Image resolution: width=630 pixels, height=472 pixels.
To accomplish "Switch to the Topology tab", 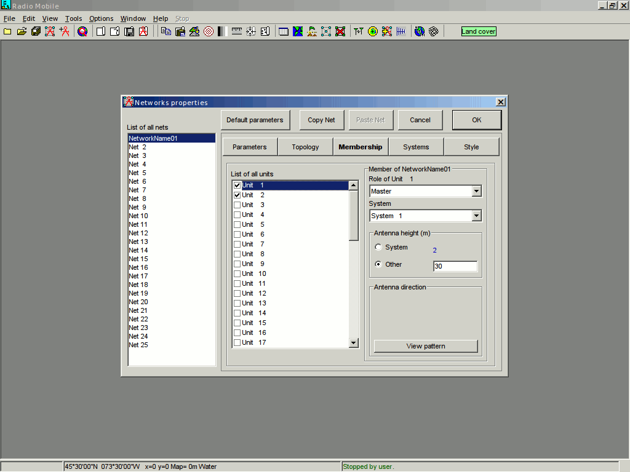I will pyautogui.click(x=305, y=147).
